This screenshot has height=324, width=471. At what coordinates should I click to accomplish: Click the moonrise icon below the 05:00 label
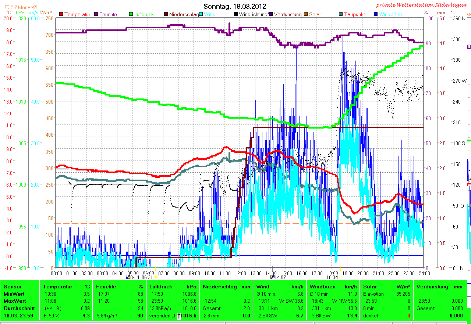(128, 278)
